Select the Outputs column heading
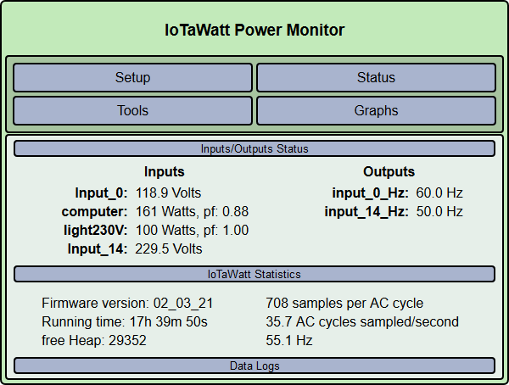 (389, 172)
